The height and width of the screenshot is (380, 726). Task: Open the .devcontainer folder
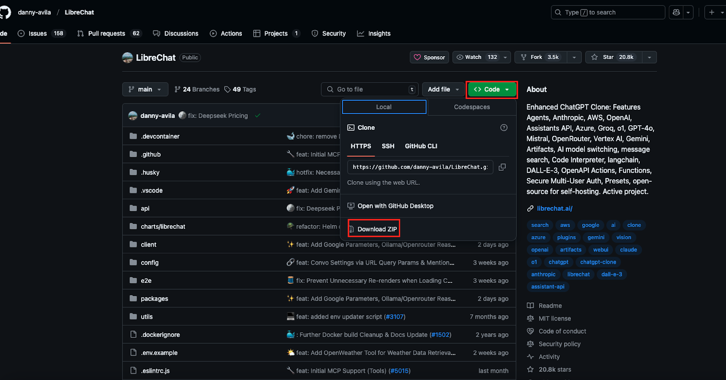tap(160, 136)
